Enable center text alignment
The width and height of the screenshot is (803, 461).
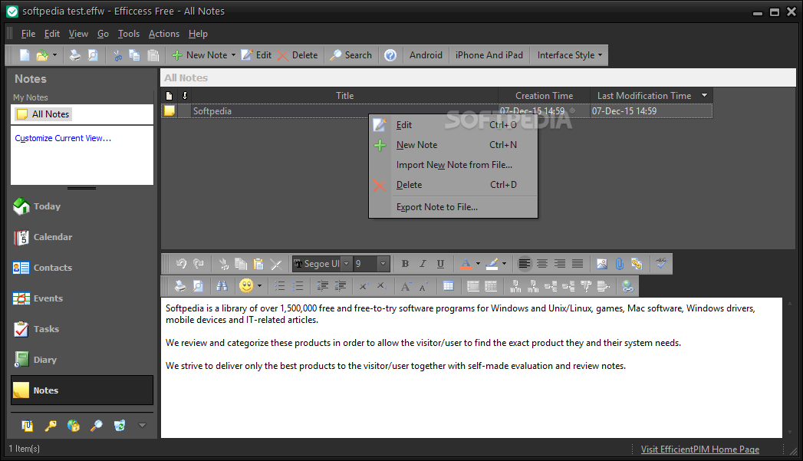(x=542, y=264)
